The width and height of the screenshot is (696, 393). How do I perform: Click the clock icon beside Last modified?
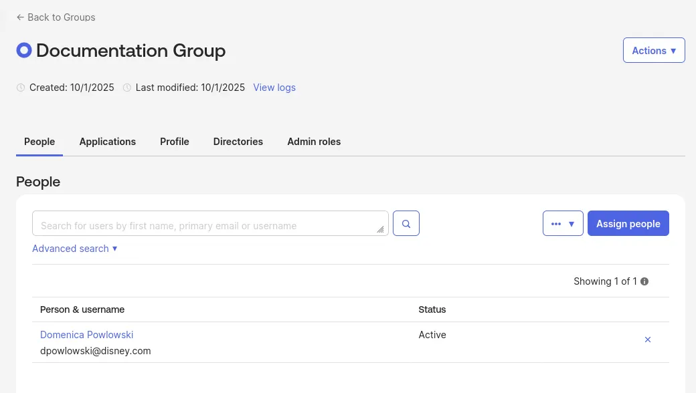127,88
